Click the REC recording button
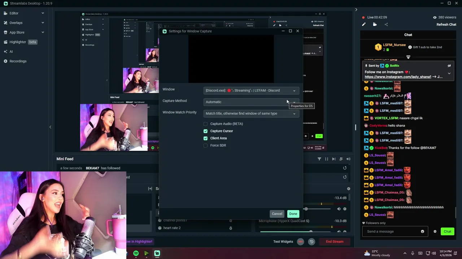462x259 pixels. [300, 242]
